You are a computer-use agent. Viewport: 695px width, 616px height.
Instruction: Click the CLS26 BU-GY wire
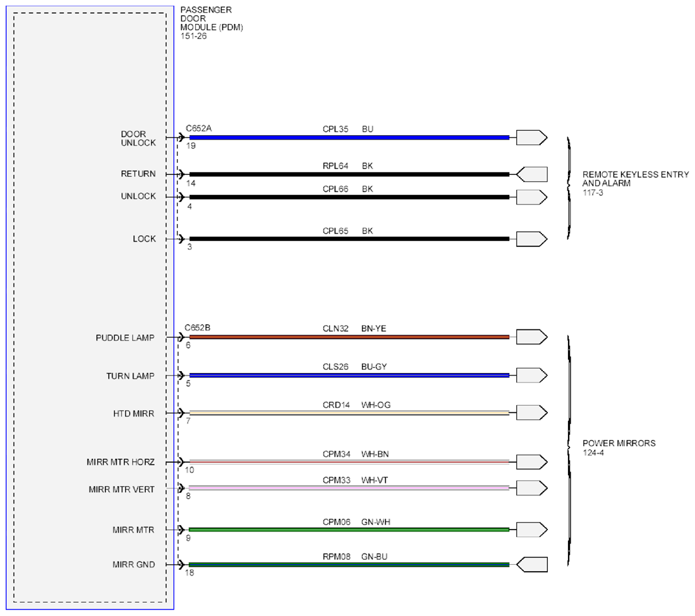click(x=349, y=376)
